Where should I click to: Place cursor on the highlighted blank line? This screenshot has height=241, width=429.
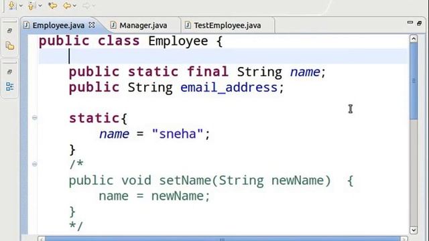point(223,56)
